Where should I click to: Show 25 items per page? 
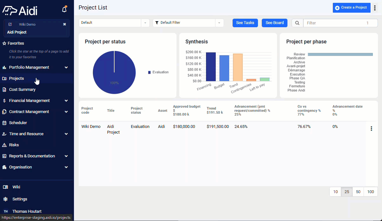click(347, 192)
